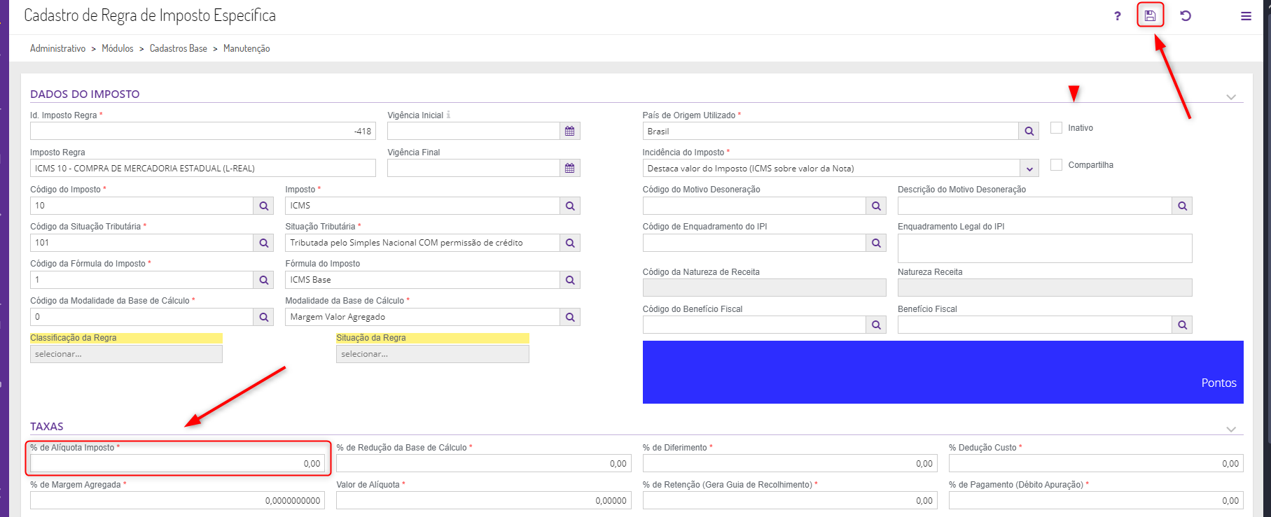Open Situação da Regra selector
1271x517 pixels.
[x=432, y=354]
